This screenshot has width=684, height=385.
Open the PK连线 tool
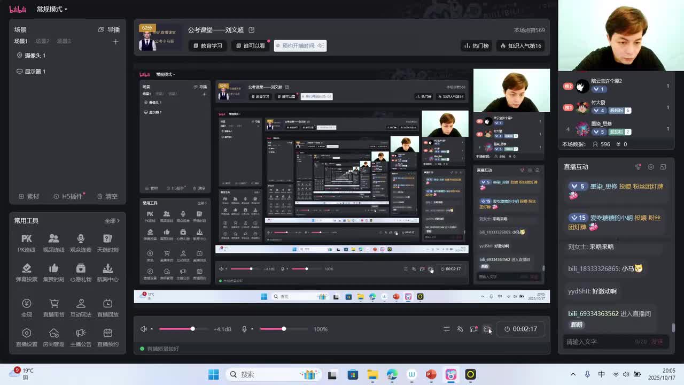point(26,243)
